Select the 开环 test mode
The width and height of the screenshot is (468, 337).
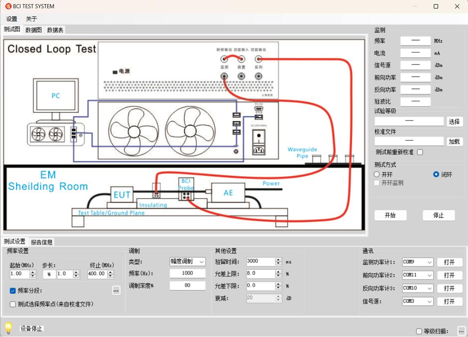tap(377, 174)
